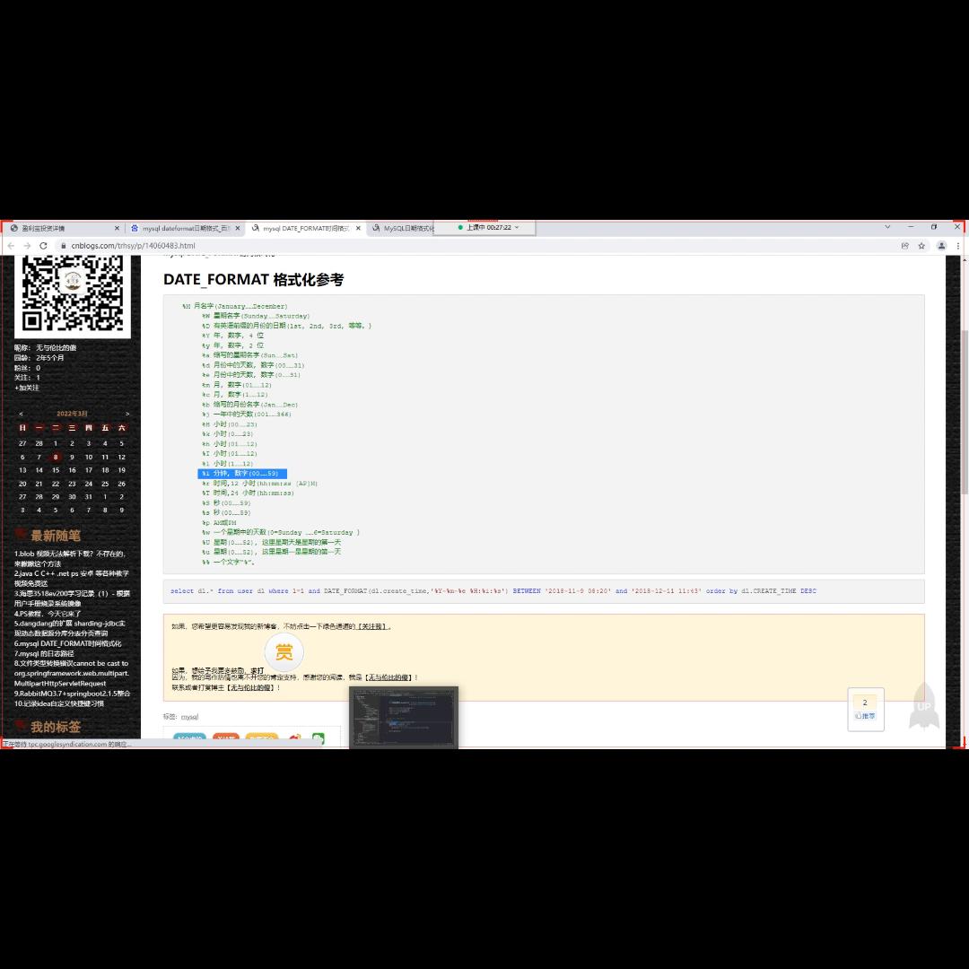Open post 4.PS教程，今天它来了
The width and height of the screenshot is (969, 969).
click(48, 614)
